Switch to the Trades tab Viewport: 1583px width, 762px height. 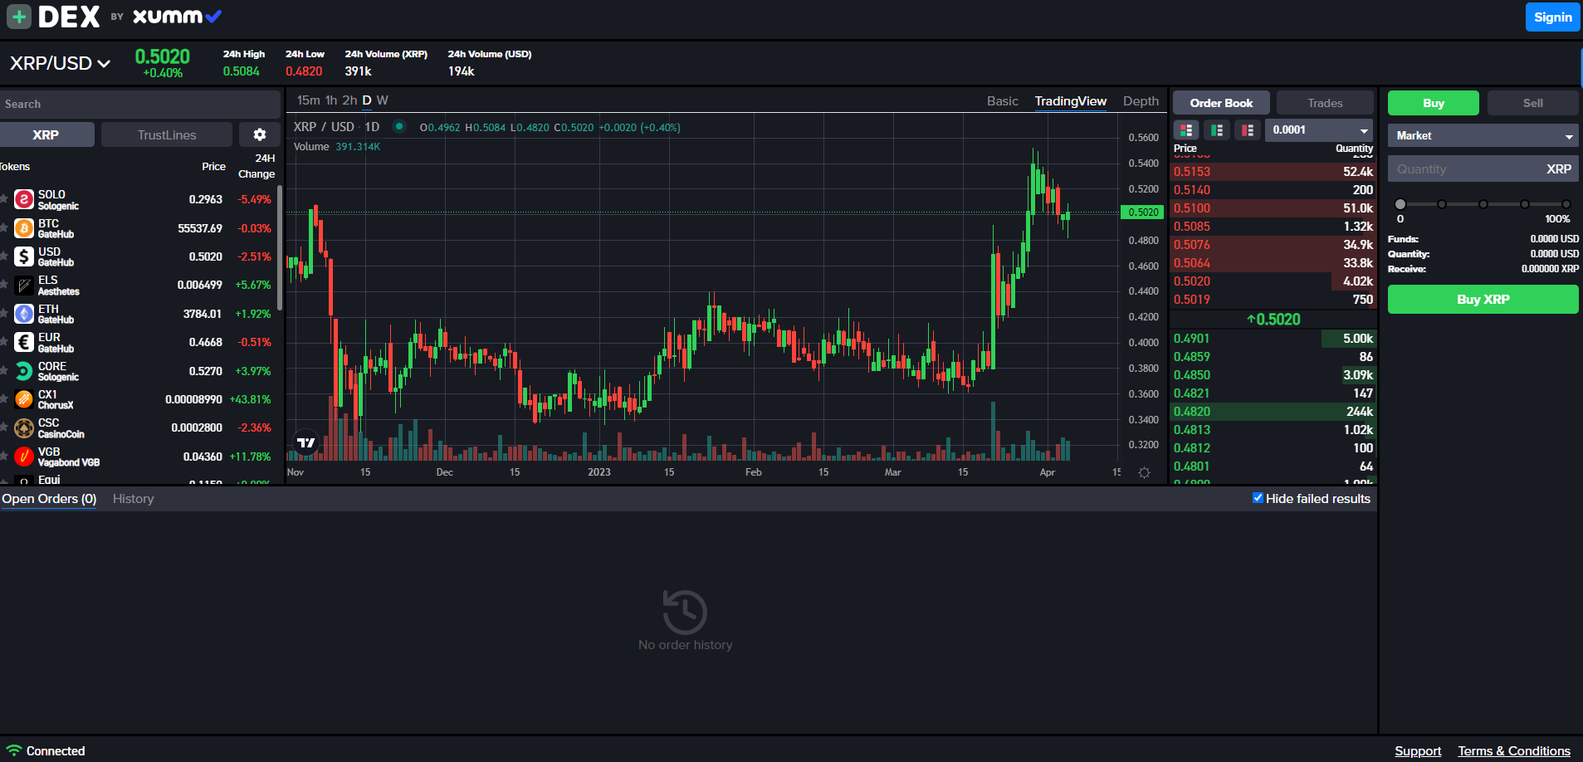coord(1325,102)
